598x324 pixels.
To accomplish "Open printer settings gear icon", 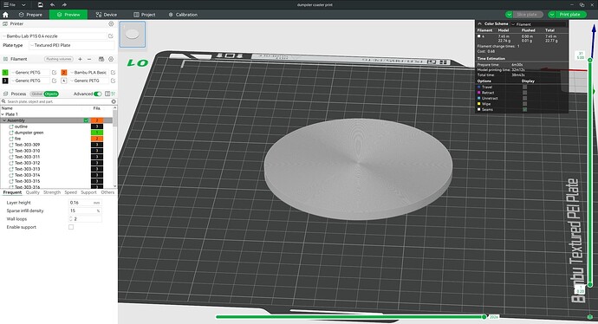I will coord(111,23).
